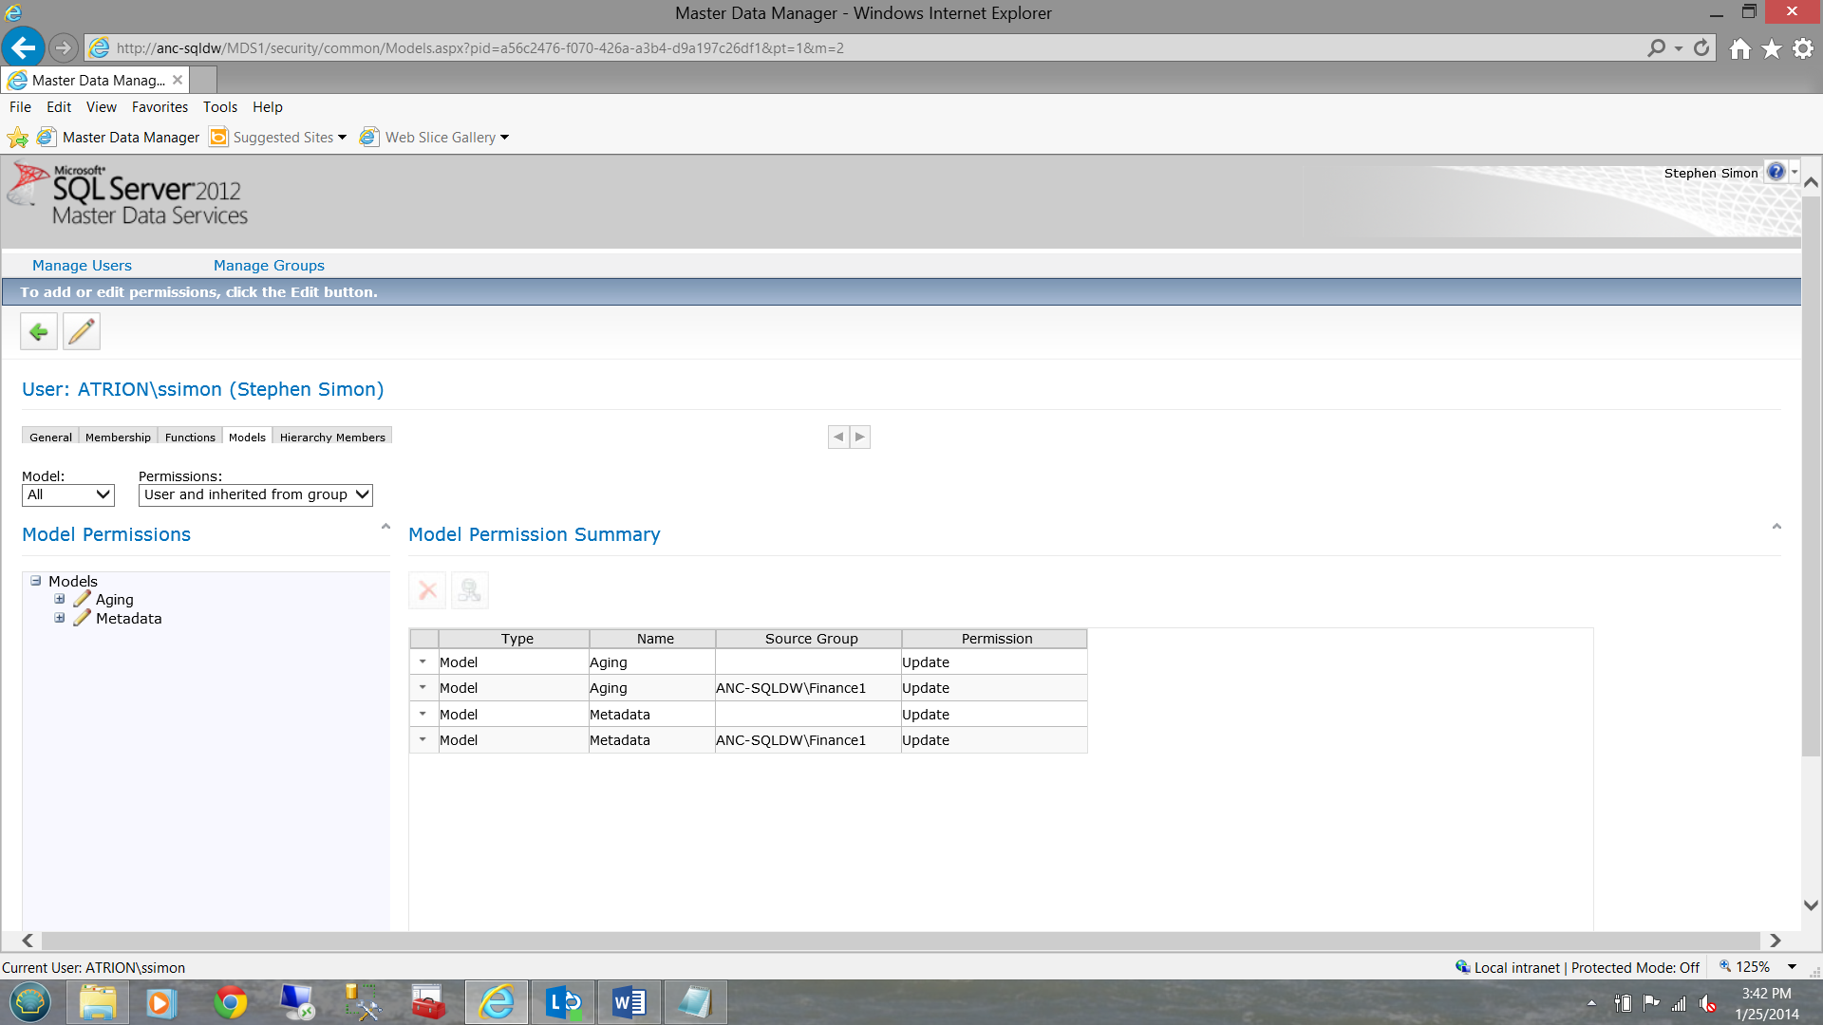1823x1025 pixels.
Task: Click the horizontal scrollbar right arrow
Action: click(x=1775, y=941)
